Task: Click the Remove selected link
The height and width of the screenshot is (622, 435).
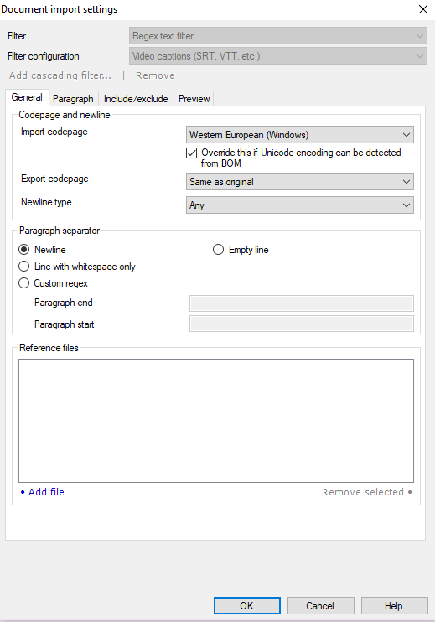Action: tap(363, 492)
